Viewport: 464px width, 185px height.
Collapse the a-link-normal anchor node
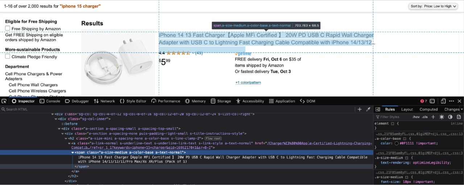[x=69, y=143]
